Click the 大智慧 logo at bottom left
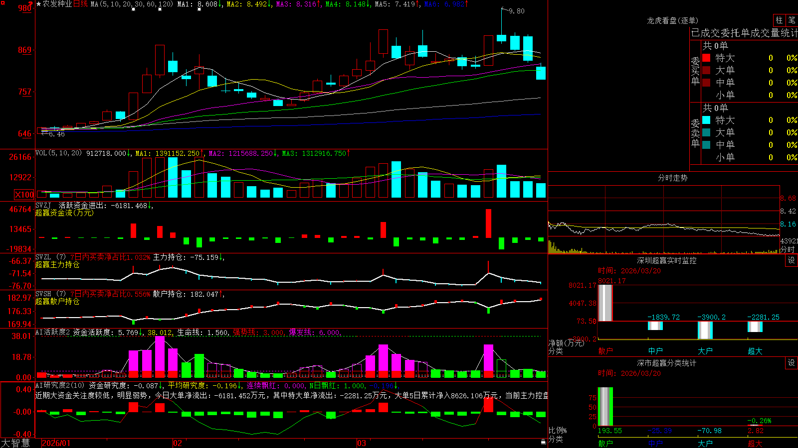Screen dimensions: 798x448 click(15, 443)
